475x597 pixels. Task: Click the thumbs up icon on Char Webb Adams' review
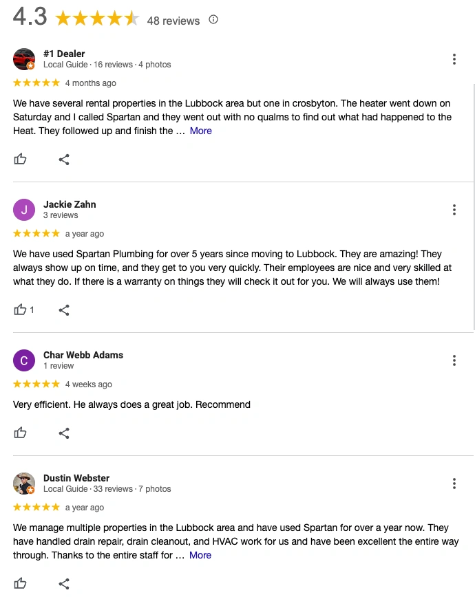pos(21,433)
